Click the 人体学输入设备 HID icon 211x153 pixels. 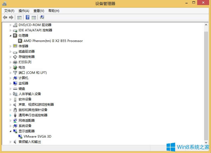point(15,94)
